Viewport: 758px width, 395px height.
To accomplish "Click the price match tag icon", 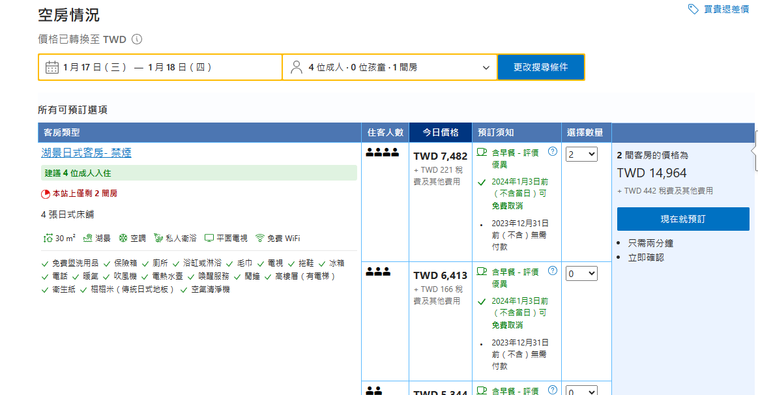I will 693,9.
